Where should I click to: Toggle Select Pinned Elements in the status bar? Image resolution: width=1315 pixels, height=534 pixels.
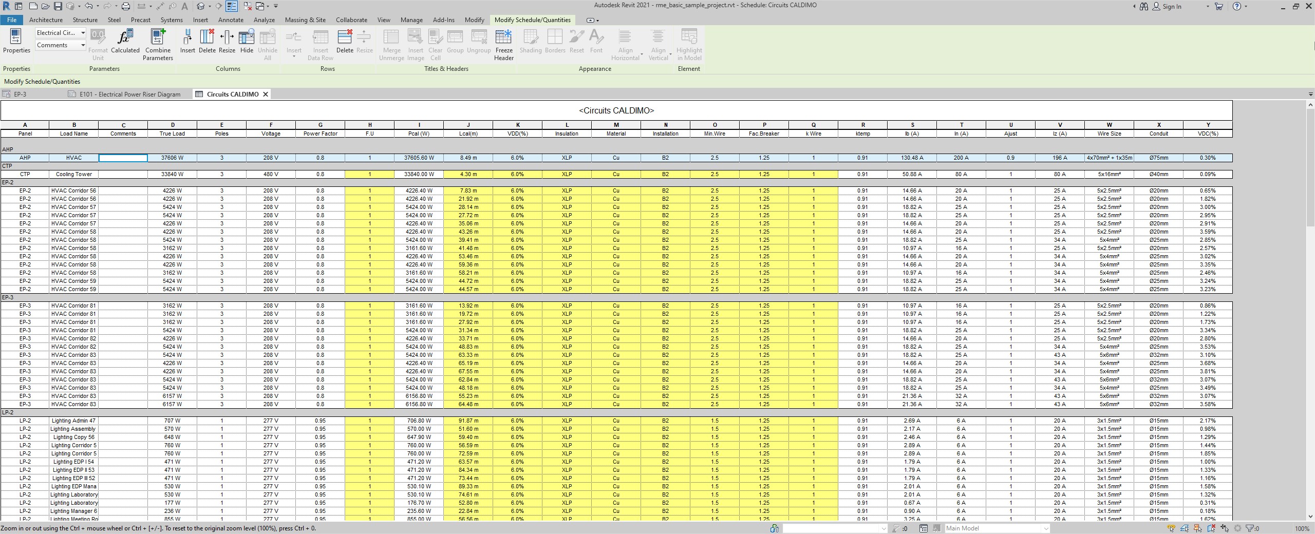[x=1198, y=528]
